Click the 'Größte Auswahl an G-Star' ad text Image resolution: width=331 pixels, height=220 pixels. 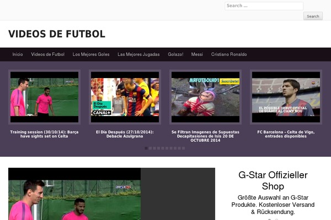coord(273,205)
